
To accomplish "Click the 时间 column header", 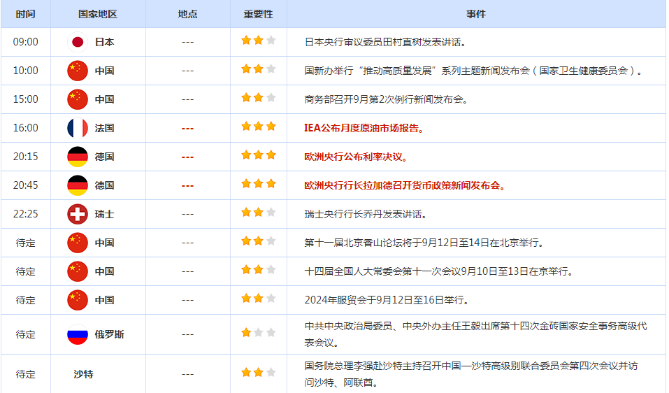I will [x=25, y=14].
